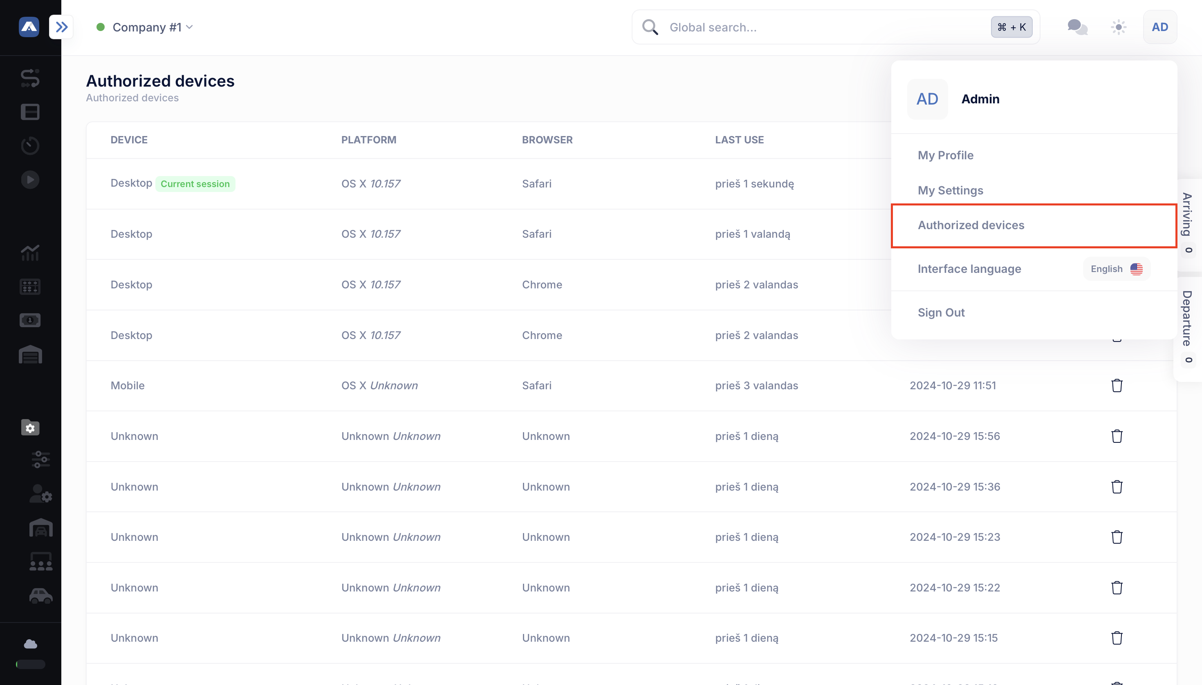The width and height of the screenshot is (1202, 685).
Task: Delete device authorized 2024-10-29 15:56
Action: tap(1117, 436)
